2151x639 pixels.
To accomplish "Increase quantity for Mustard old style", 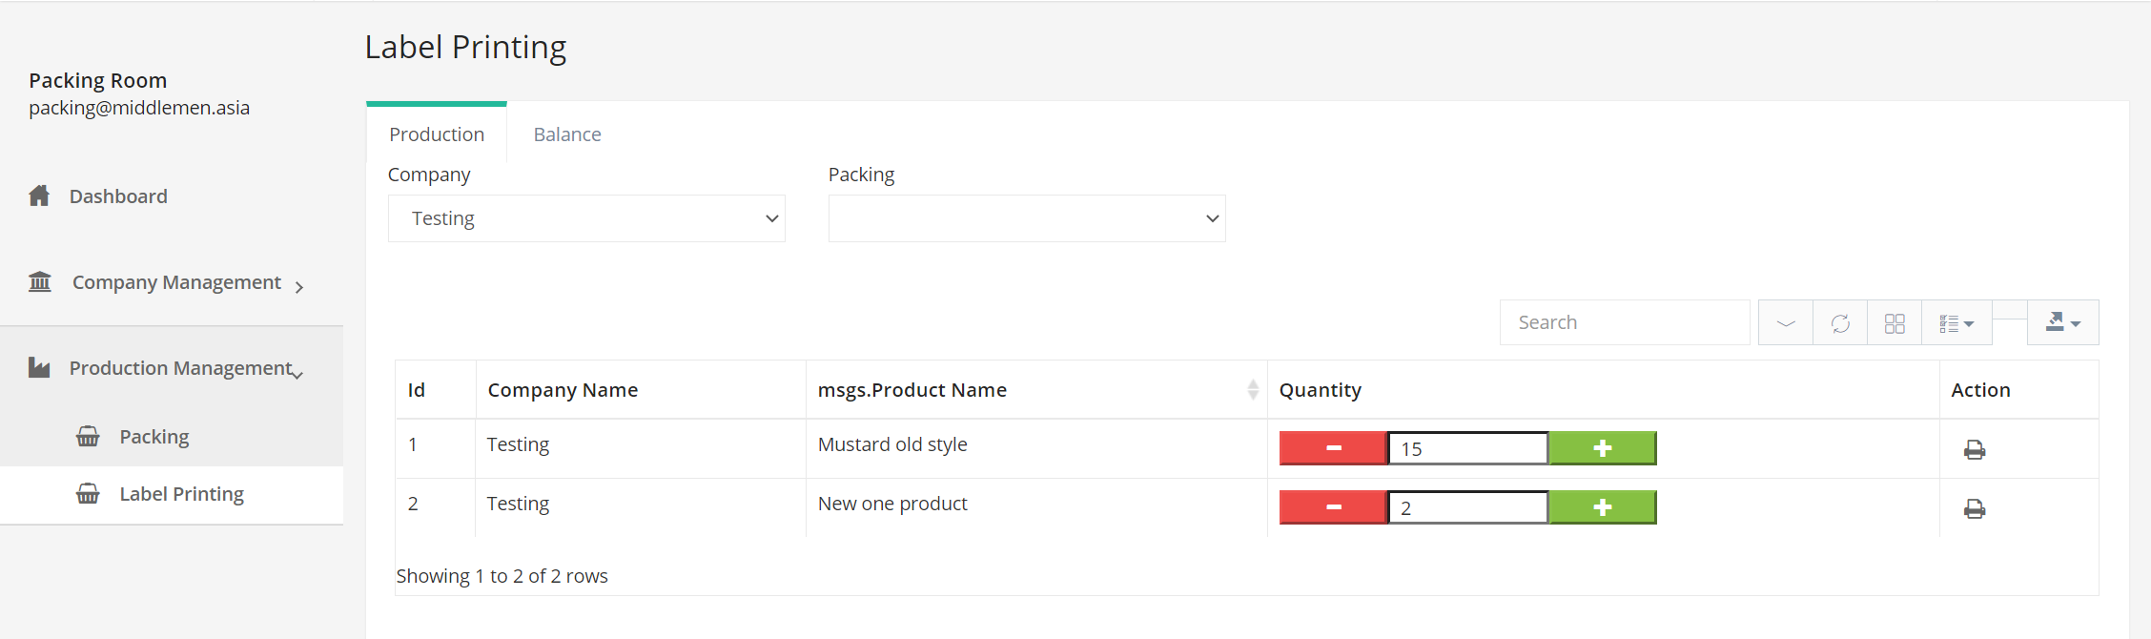I will (1603, 448).
